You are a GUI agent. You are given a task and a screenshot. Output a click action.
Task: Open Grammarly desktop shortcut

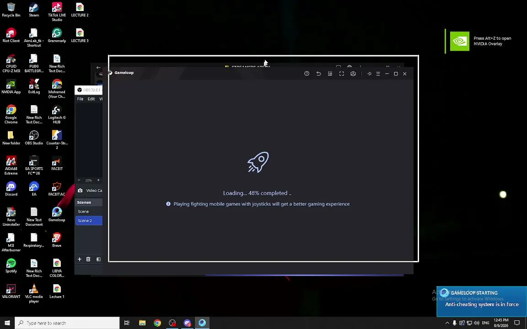coord(57,36)
